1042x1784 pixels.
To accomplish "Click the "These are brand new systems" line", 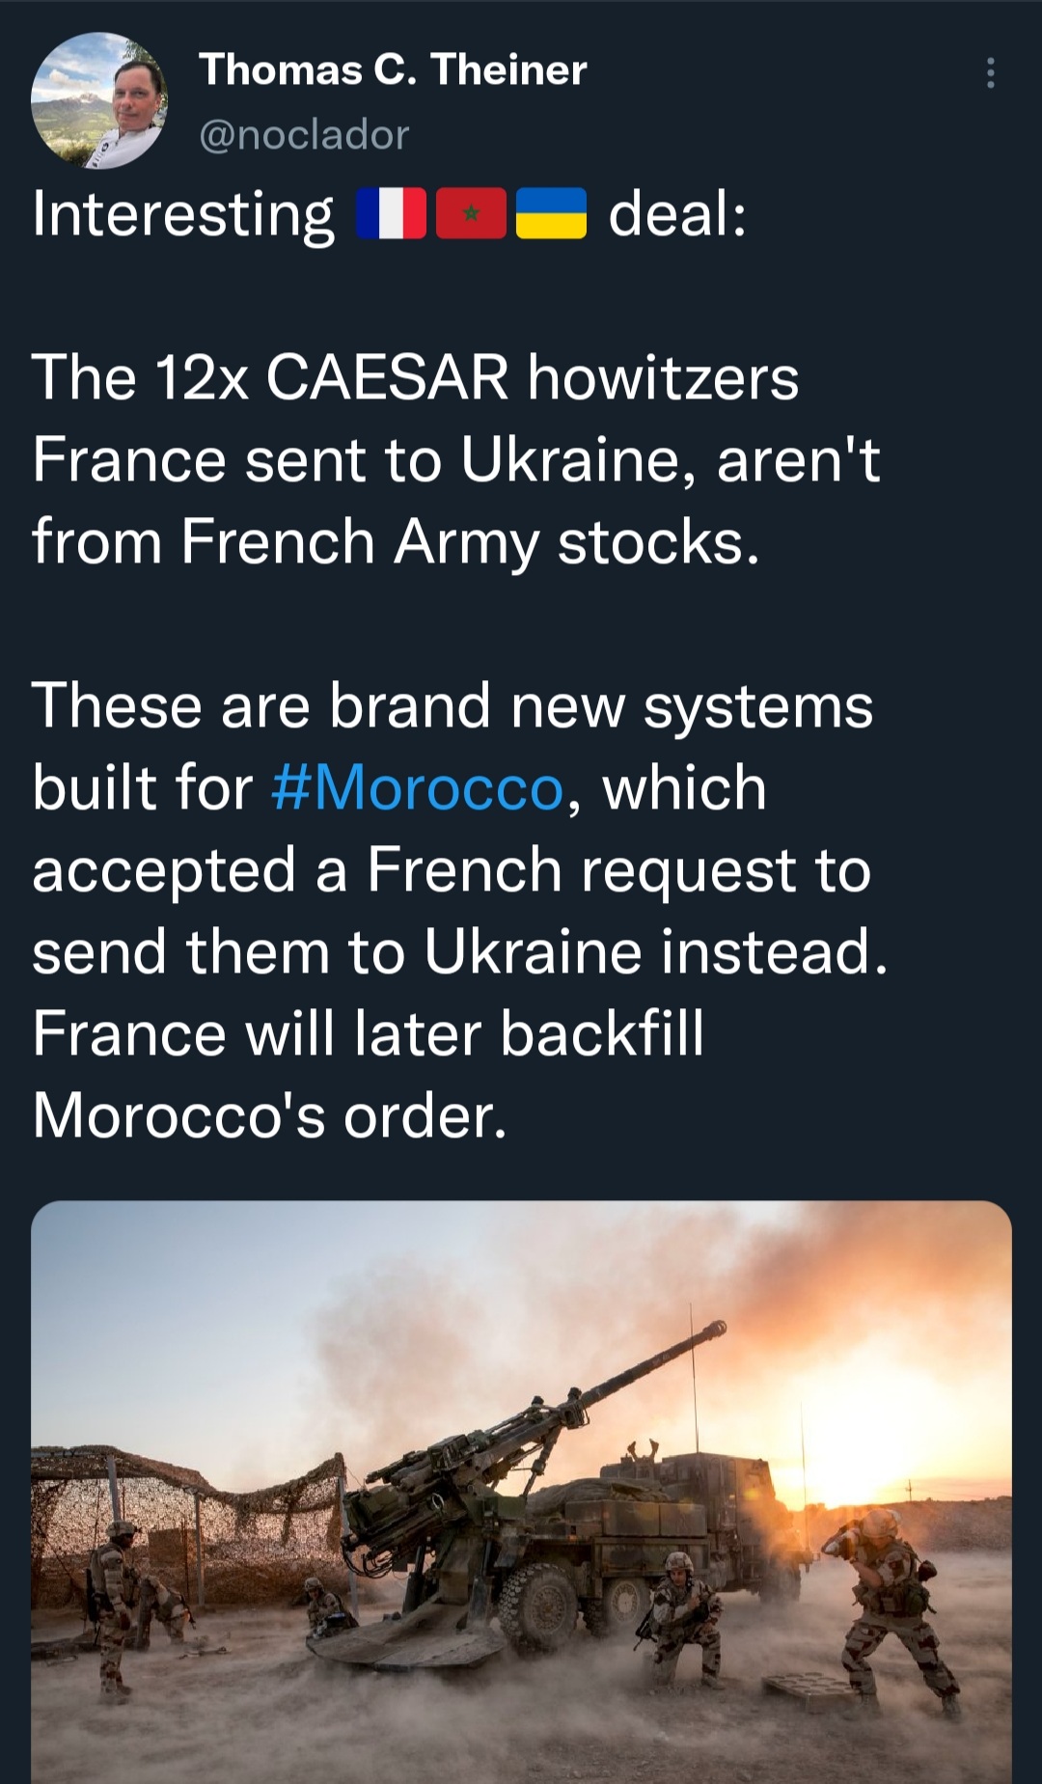I will [452, 706].
